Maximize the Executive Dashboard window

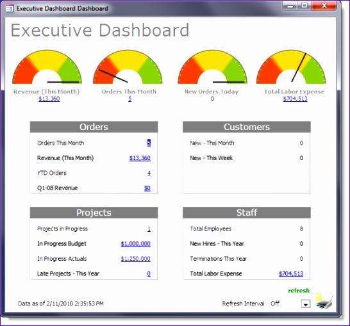coord(304,6)
